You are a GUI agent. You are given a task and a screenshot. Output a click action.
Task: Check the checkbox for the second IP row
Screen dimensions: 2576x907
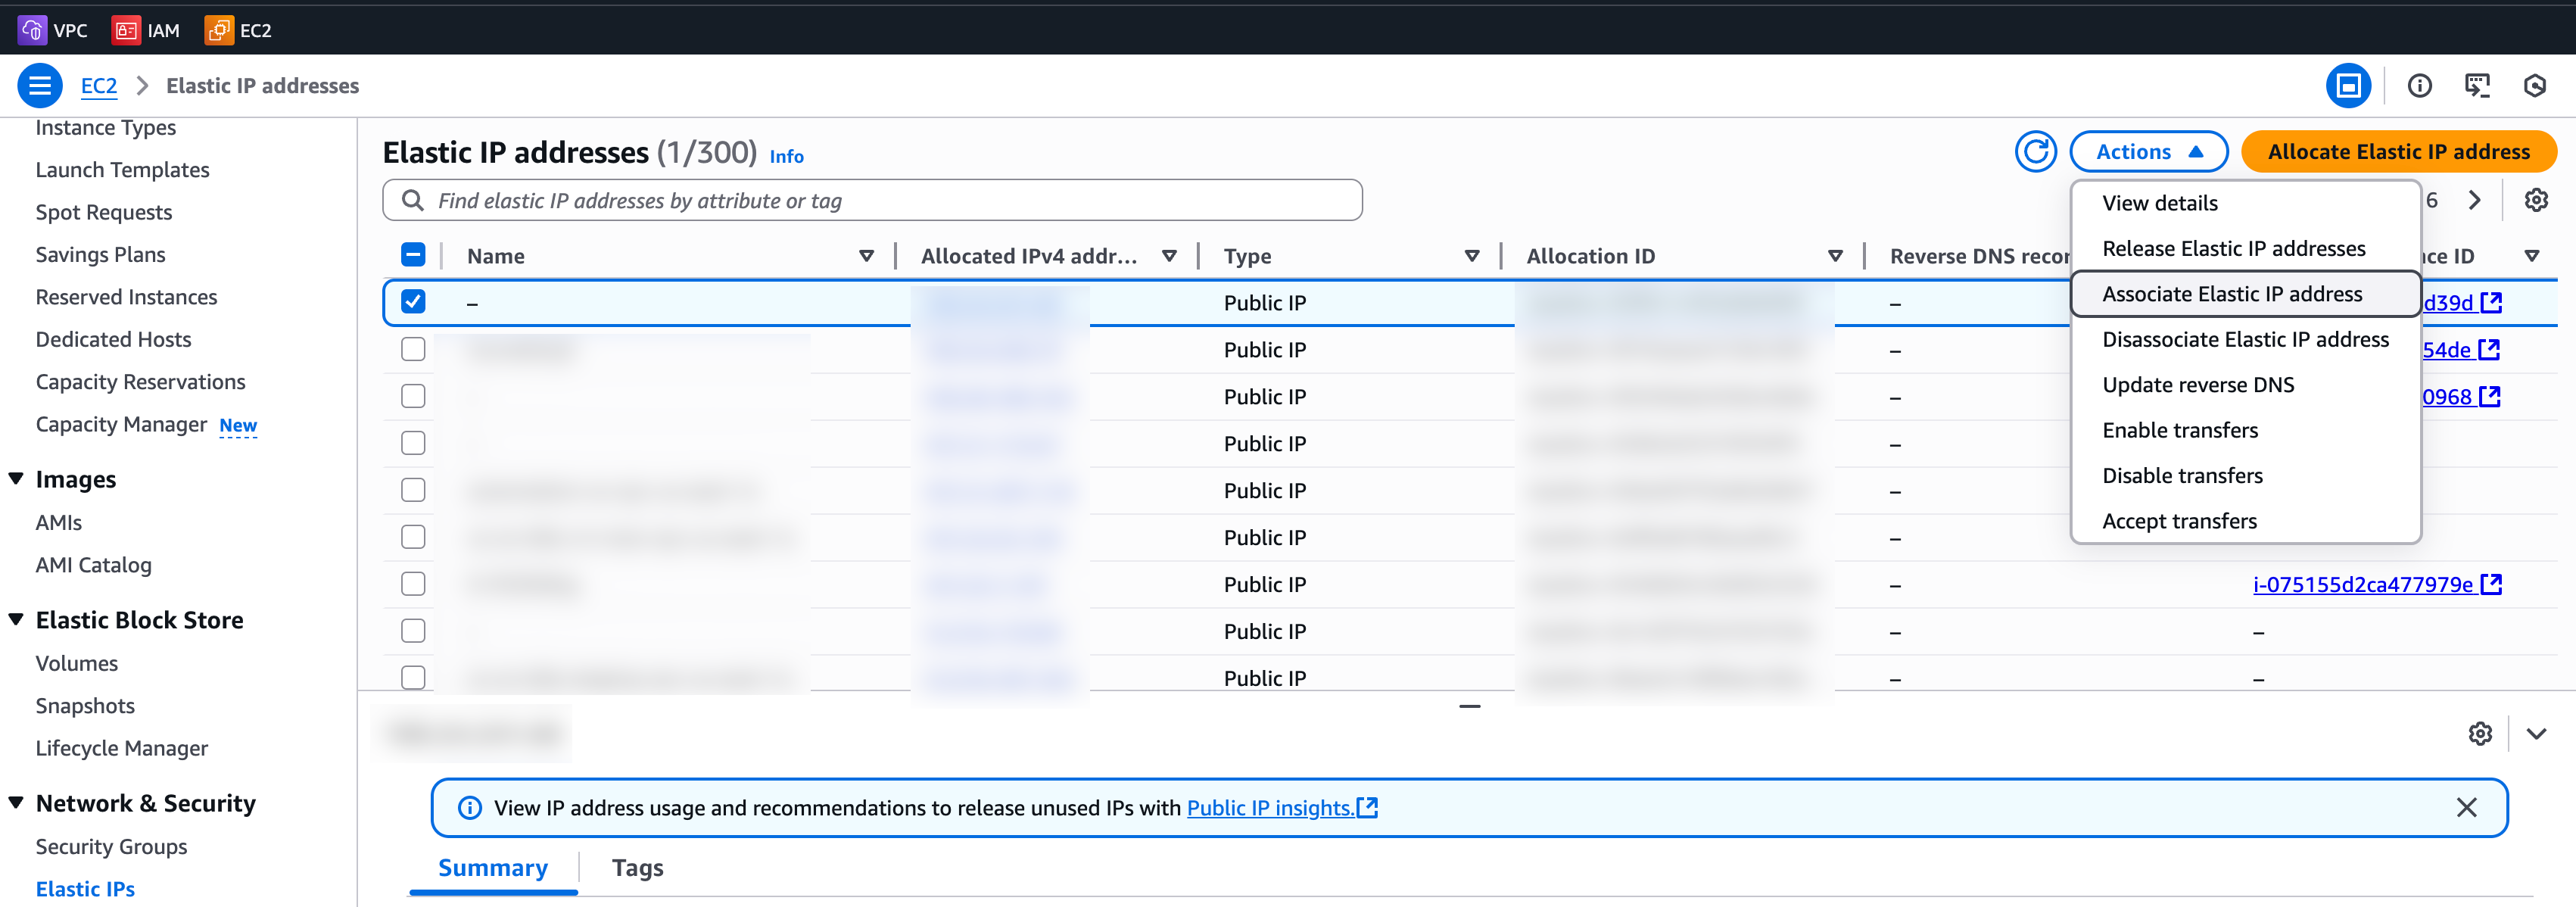[x=413, y=349]
